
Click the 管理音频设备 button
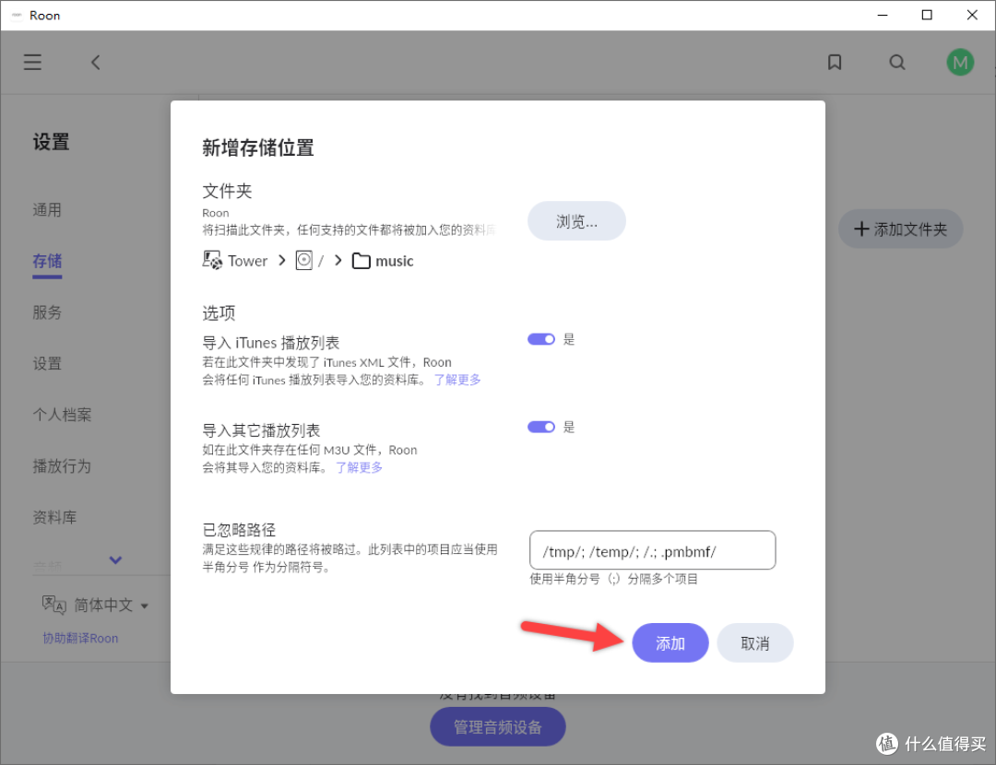[x=497, y=726]
